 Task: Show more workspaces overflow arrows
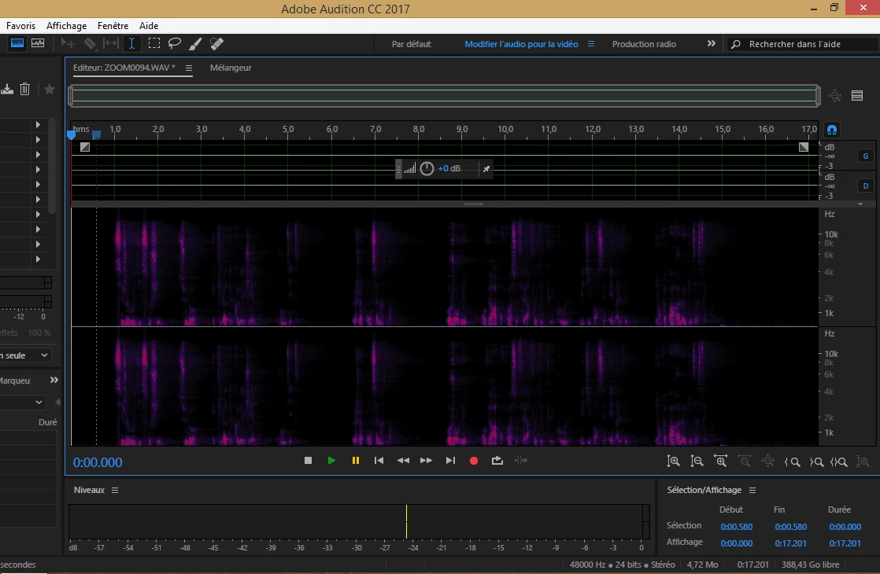[711, 43]
